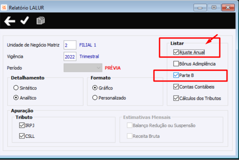The image size is (239, 160).
Task: Click the Estimativas Mensais heading
Action: coord(147,117)
